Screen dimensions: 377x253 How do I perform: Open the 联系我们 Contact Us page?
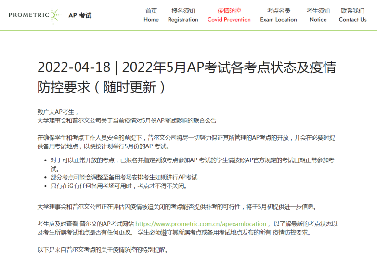coord(352,15)
